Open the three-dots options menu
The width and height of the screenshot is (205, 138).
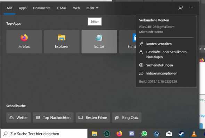tap(191, 8)
